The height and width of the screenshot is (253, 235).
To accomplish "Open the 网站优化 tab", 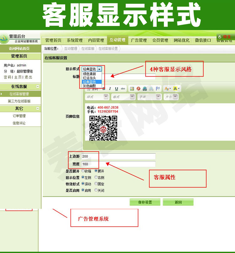I will (181, 40).
